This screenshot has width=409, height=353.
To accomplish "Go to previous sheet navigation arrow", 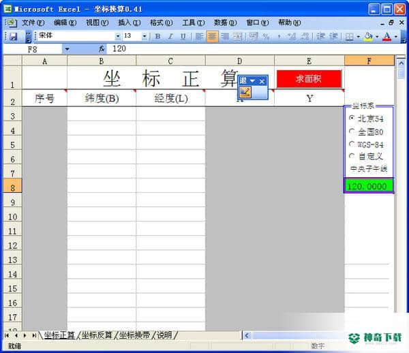I will (x=16, y=335).
